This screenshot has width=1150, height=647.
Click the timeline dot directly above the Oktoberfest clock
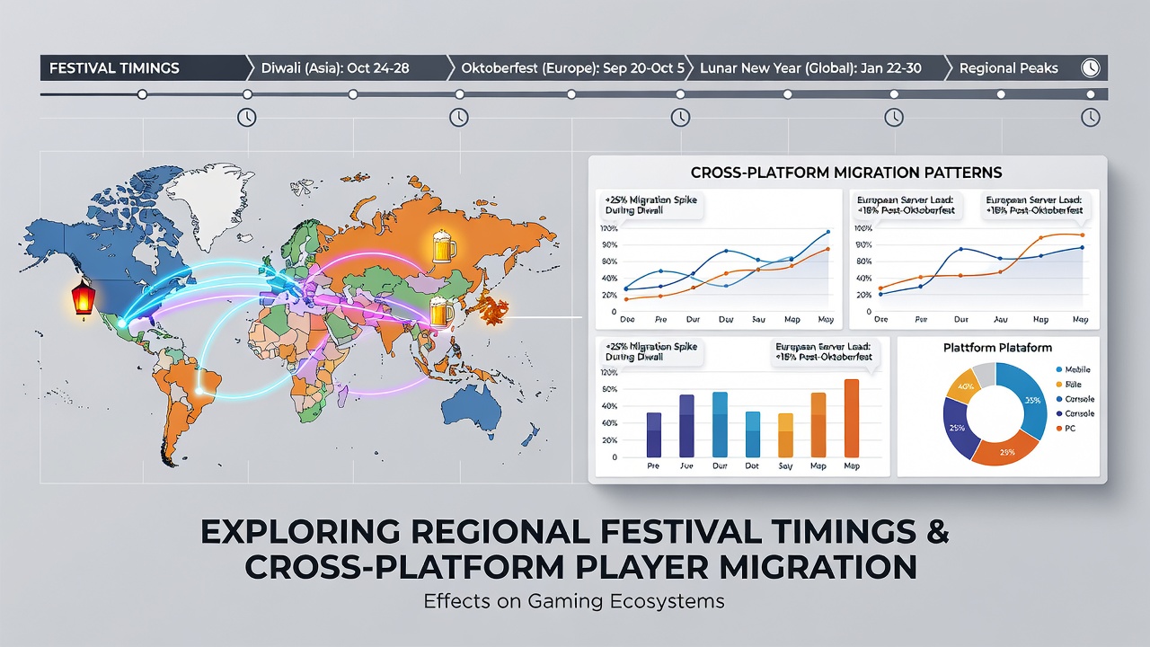point(459,93)
